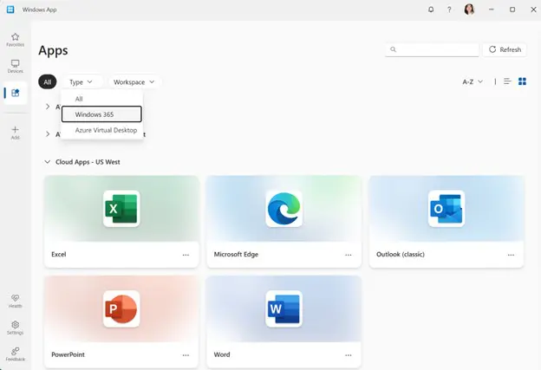Open the Health page
541x370 pixels.
(15, 300)
